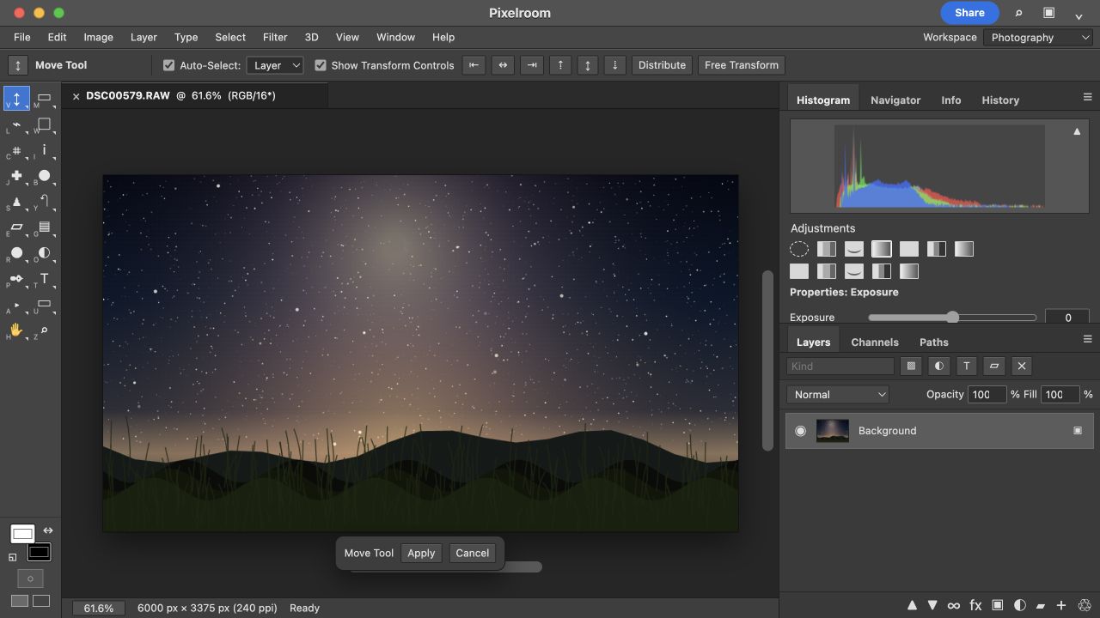Click Apply in the Move Tool bar
The width and height of the screenshot is (1100, 618).
coord(421,554)
